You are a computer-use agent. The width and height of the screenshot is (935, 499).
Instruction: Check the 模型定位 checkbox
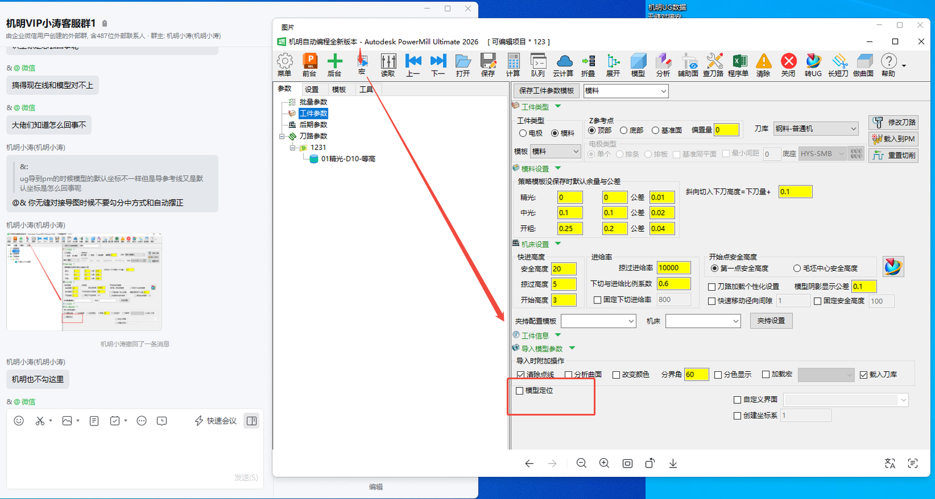(x=520, y=390)
